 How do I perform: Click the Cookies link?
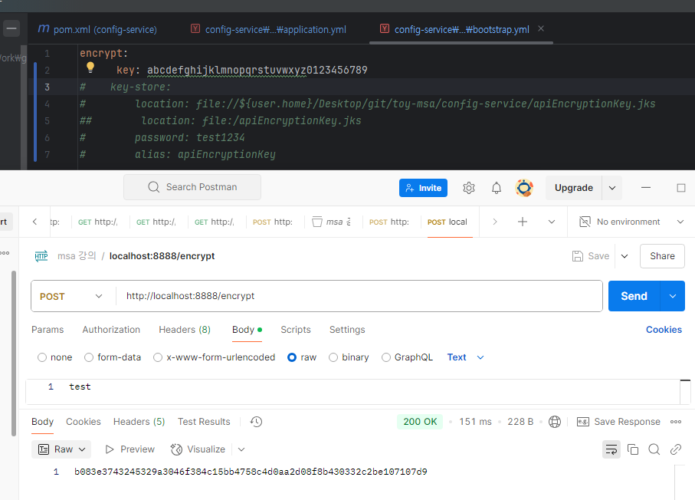664,330
